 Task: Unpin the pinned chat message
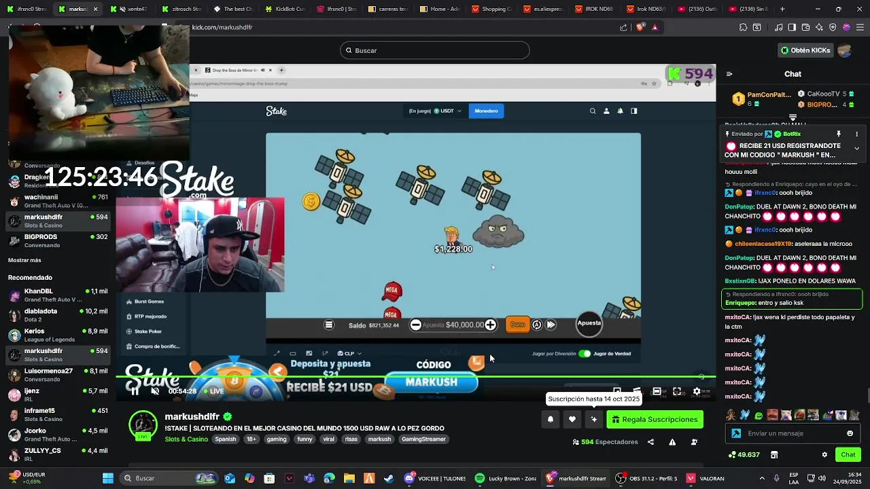(x=839, y=134)
